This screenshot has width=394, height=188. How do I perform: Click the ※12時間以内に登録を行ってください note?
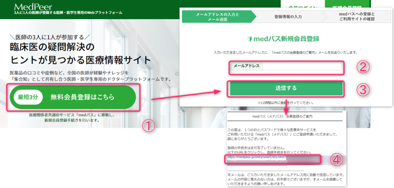tap(286, 103)
